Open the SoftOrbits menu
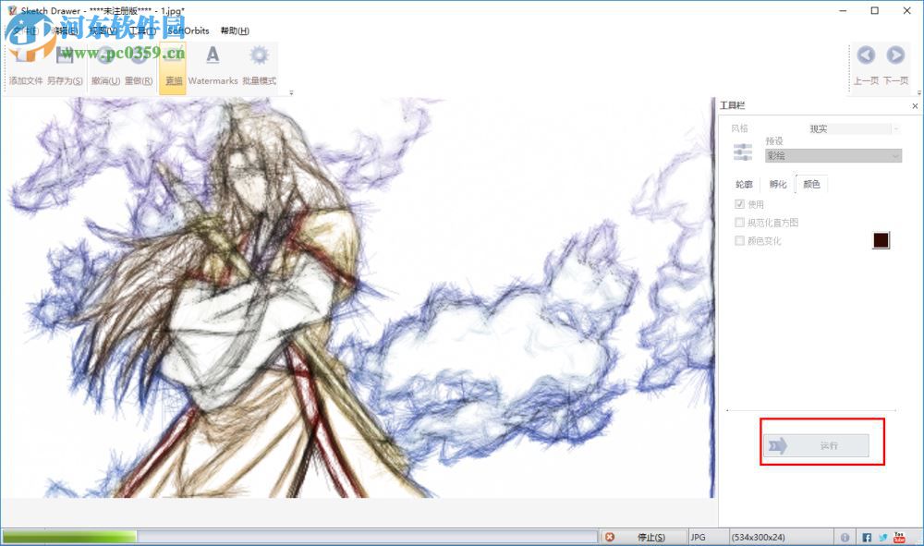Image resolution: width=924 pixels, height=546 pixels. point(188,30)
